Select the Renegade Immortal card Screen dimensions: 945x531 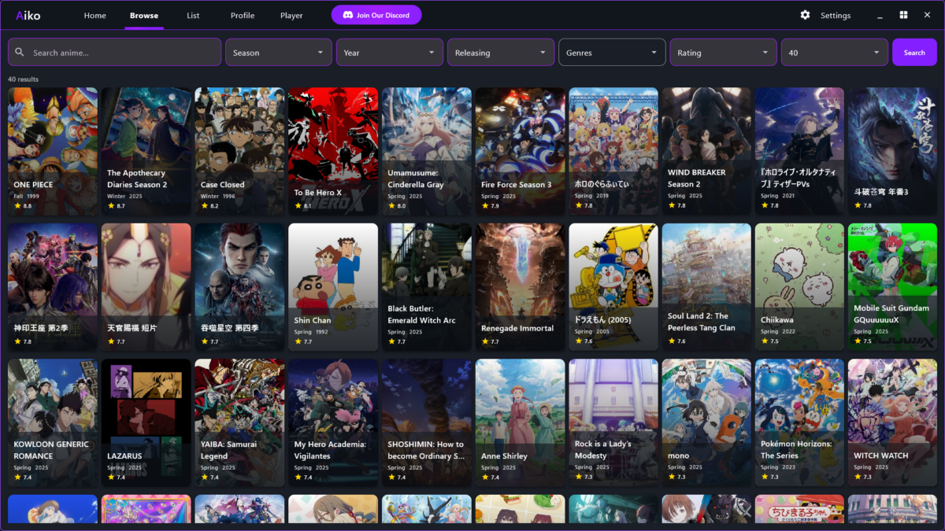(520, 287)
